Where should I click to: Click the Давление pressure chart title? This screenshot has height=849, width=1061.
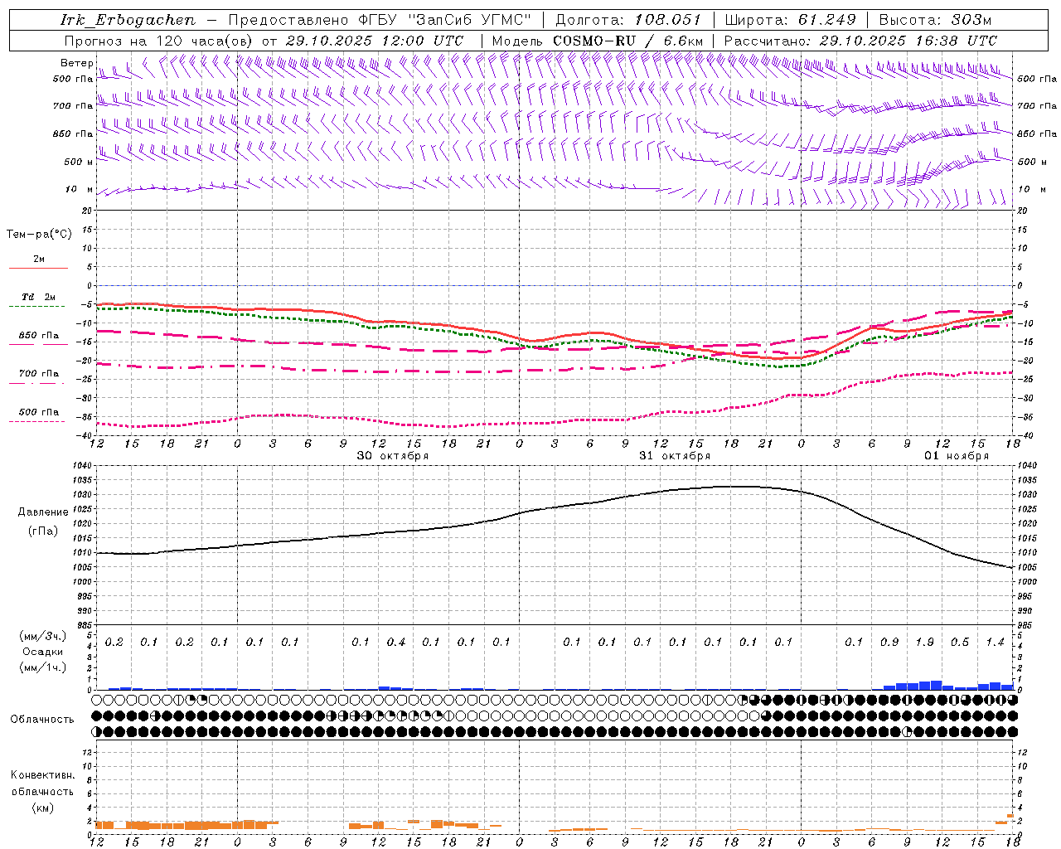42,512
